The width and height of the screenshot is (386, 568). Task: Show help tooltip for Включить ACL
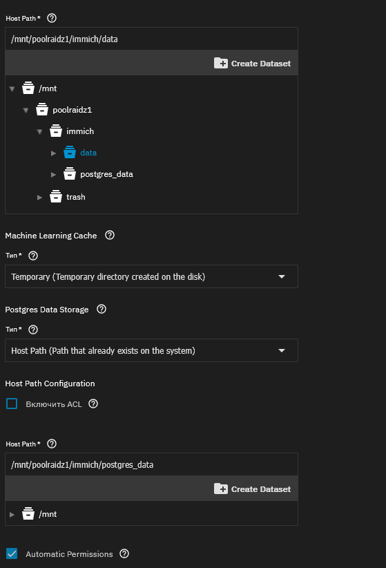(x=93, y=404)
